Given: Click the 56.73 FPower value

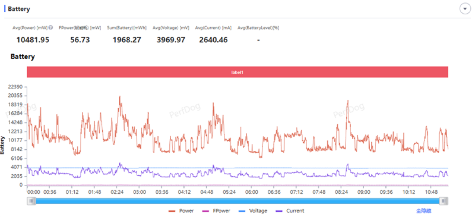Looking at the screenshot, I should [80, 40].
